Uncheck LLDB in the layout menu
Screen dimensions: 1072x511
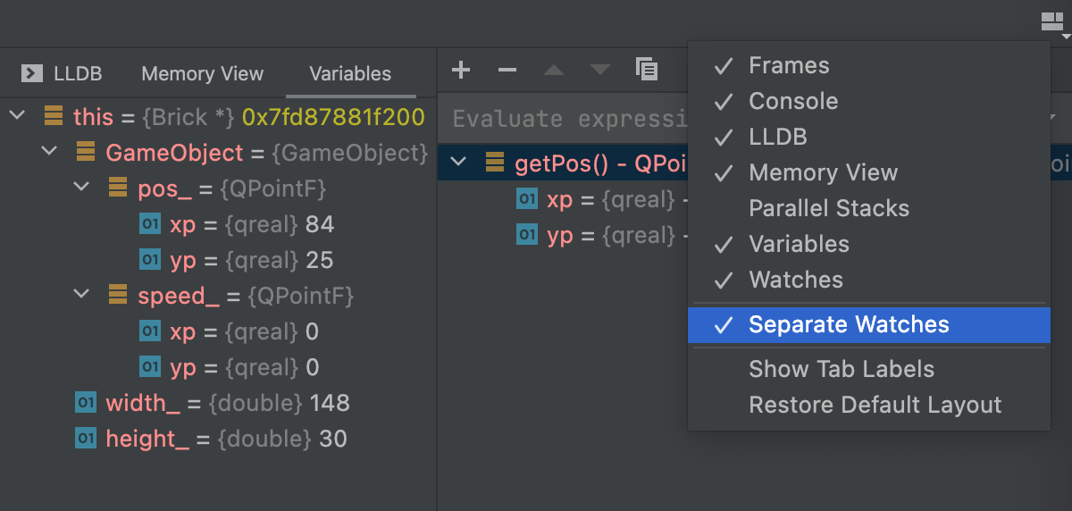(x=868, y=137)
